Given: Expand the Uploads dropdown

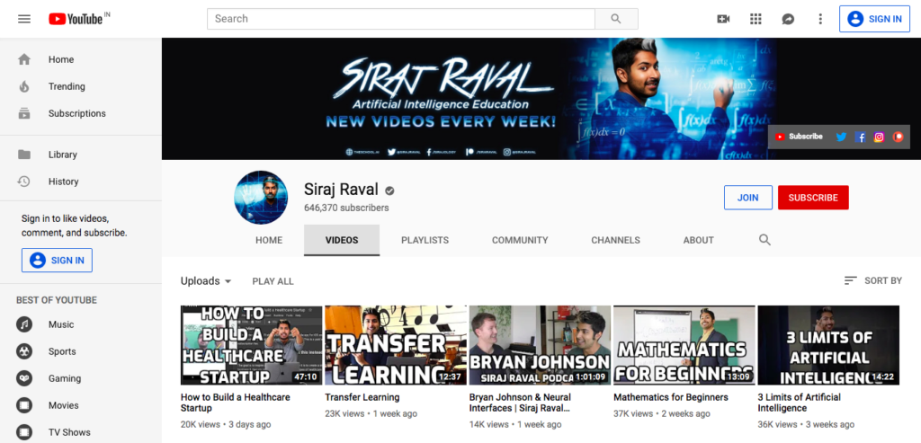Looking at the screenshot, I should 206,281.
